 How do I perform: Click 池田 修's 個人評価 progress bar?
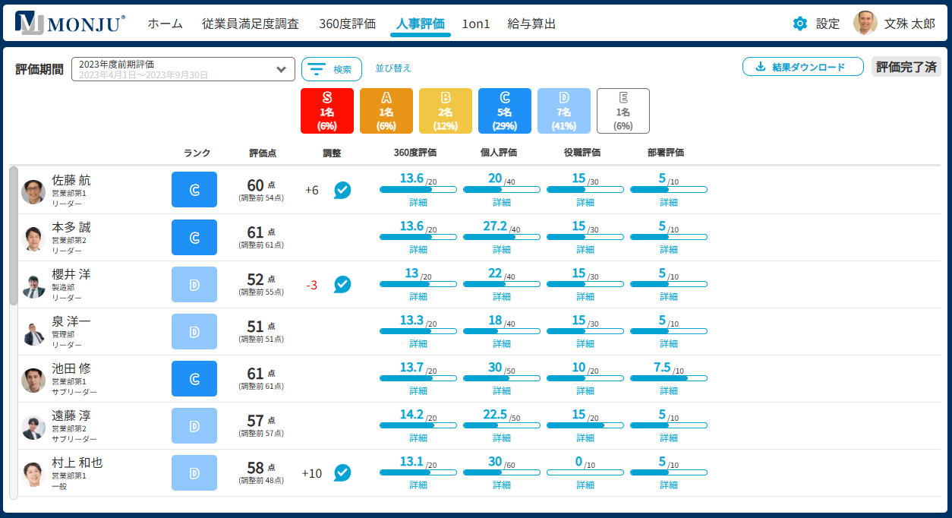[x=502, y=378]
